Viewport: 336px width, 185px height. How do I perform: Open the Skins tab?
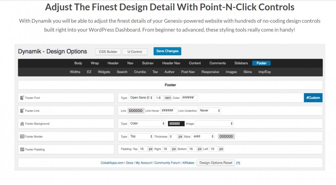click(248, 72)
